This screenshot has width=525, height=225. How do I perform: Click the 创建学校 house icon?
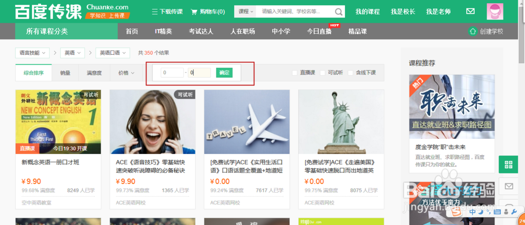click(x=472, y=32)
